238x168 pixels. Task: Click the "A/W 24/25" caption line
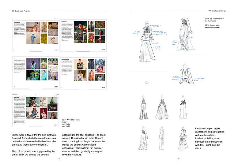(66, 126)
